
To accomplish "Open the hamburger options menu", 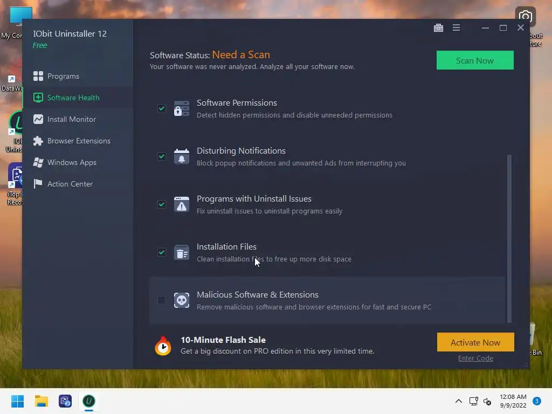I will [x=456, y=27].
